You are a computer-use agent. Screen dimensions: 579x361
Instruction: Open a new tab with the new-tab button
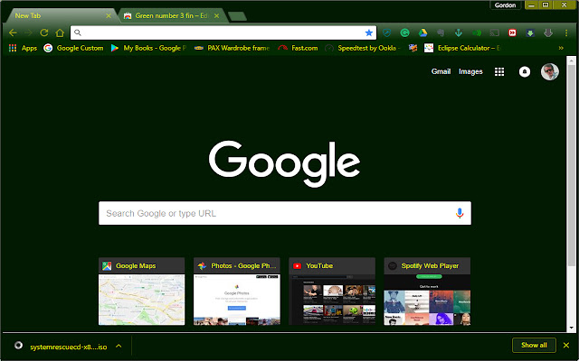tap(237, 16)
